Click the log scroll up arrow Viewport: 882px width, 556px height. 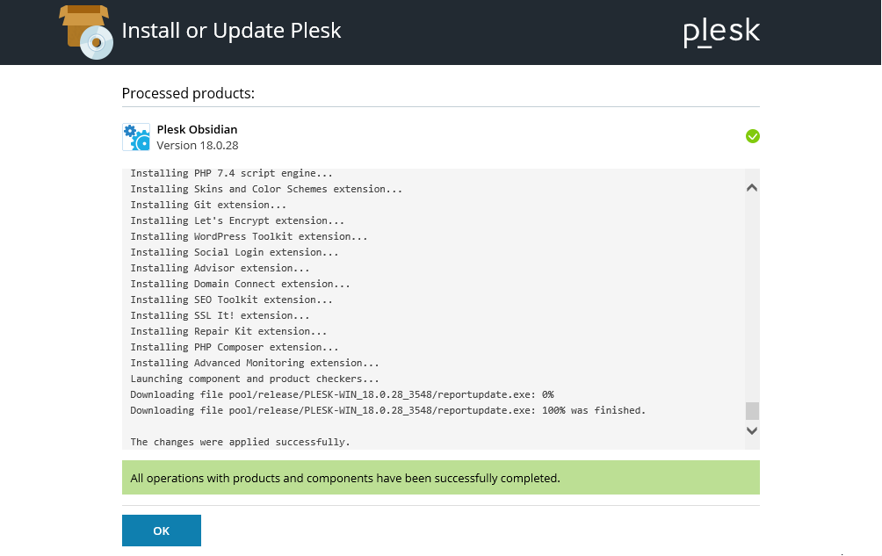click(x=752, y=188)
